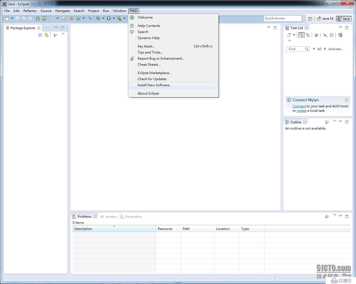This screenshot has height=284, width=356.
Task: Click the Connect link in Mylyn notice
Action: pyautogui.click(x=299, y=106)
